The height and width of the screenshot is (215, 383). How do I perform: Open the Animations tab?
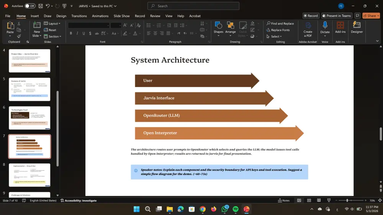[x=100, y=16]
